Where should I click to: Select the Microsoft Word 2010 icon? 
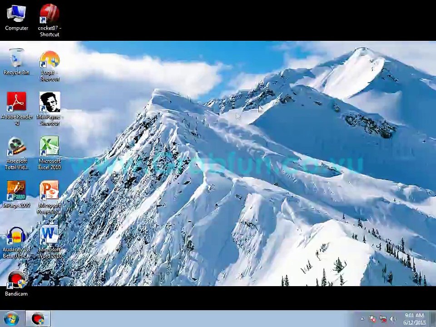pyautogui.click(x=50, y=241)
